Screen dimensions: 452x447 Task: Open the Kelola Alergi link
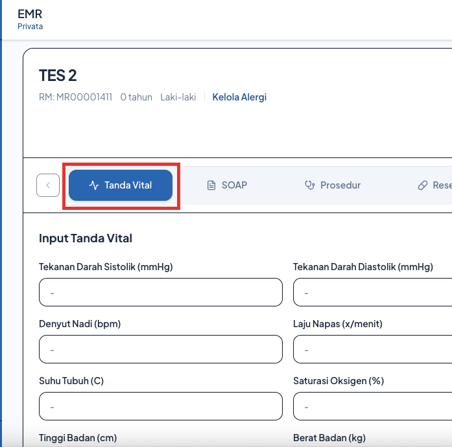[239, 97]
